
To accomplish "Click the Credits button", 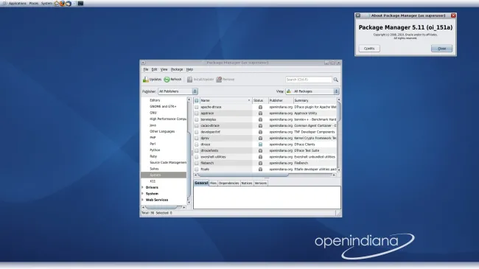I will click(369, 49).
